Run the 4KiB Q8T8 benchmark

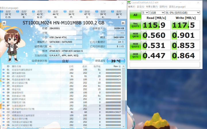(135, 35)
